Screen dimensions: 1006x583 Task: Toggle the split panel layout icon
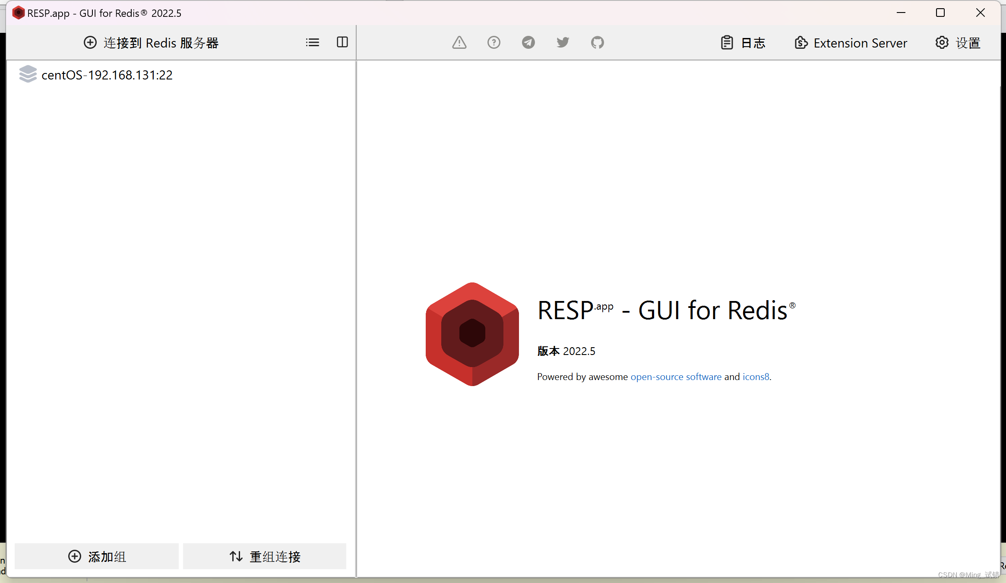[x=342, y=42]
